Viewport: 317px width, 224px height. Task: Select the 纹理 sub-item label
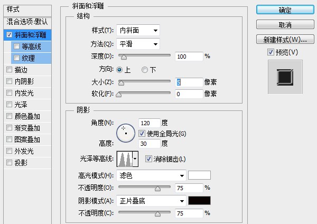28,58
